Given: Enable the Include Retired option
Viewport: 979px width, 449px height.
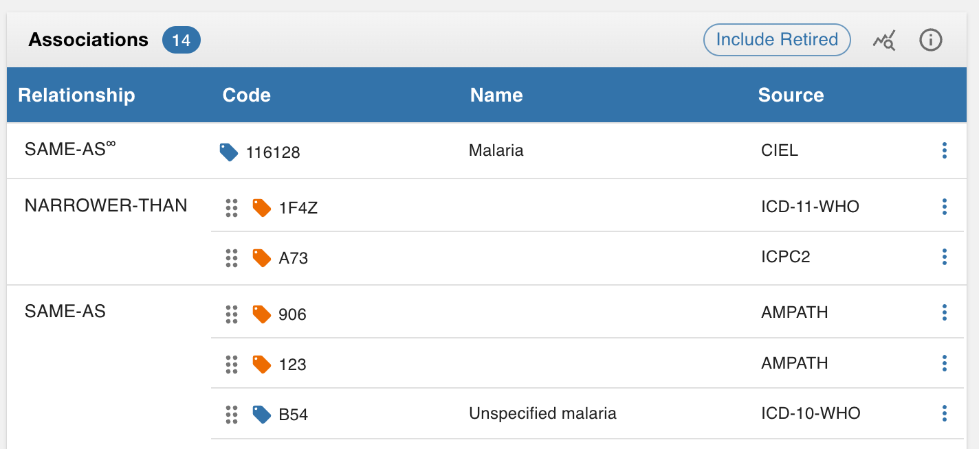Looking at the screenshot, I should (776, 40).
